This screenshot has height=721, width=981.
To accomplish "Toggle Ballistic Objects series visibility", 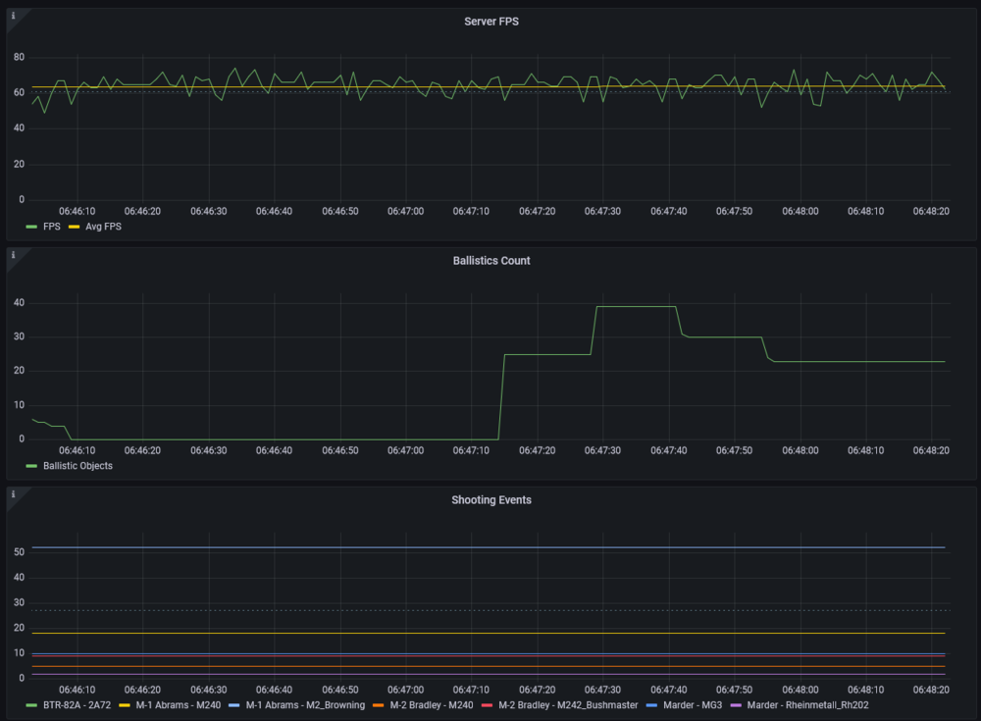I will click(77, 466).
